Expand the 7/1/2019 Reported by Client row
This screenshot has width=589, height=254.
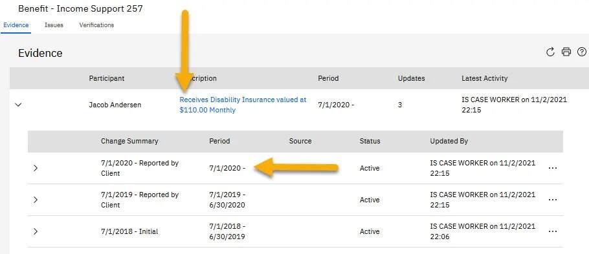pos(36,200)
